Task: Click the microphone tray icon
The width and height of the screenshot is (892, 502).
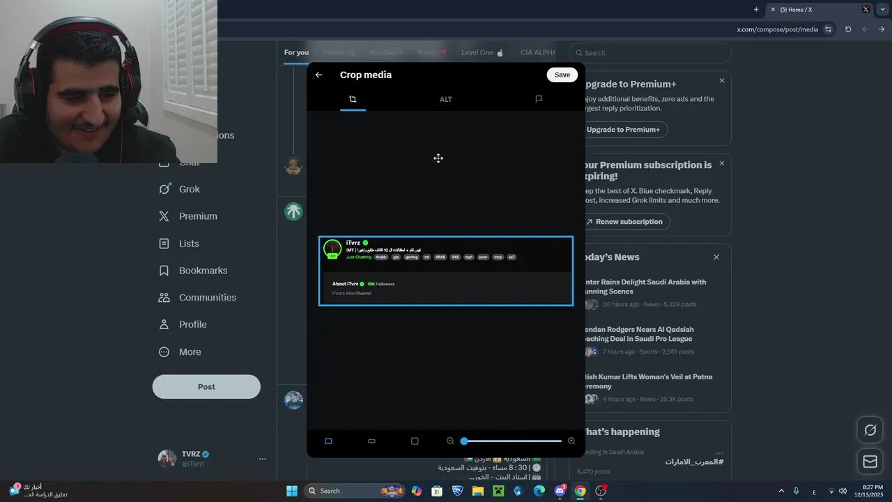Action: pyautogui.click(x=796, y=491)
